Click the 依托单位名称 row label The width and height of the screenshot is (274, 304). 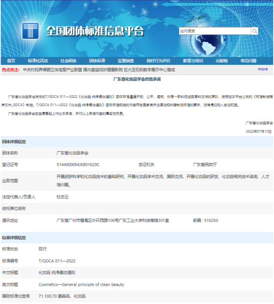(x=14, y=209)
